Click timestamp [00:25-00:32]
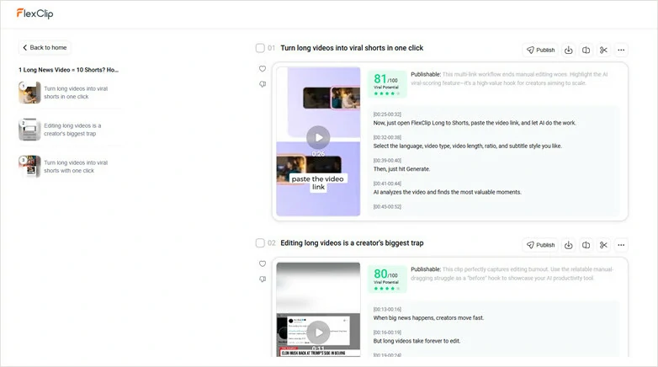 click(387, 114)
